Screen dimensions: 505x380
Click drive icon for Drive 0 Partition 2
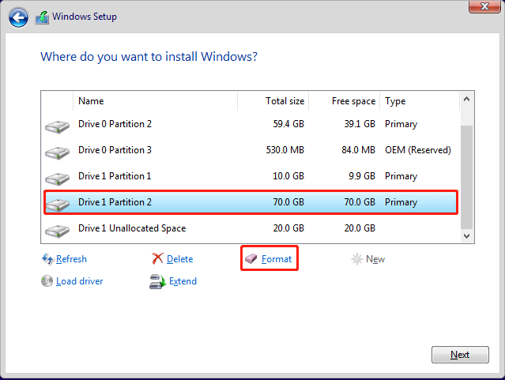(x=58, y=126)
